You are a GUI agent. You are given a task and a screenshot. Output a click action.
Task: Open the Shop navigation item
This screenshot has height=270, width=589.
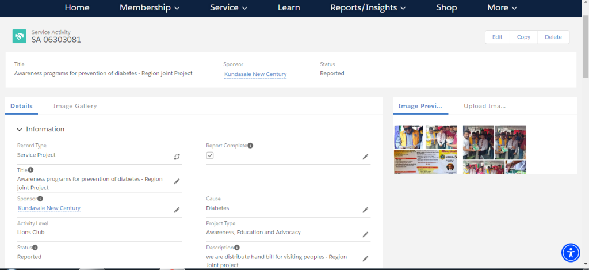coord(446,7)
